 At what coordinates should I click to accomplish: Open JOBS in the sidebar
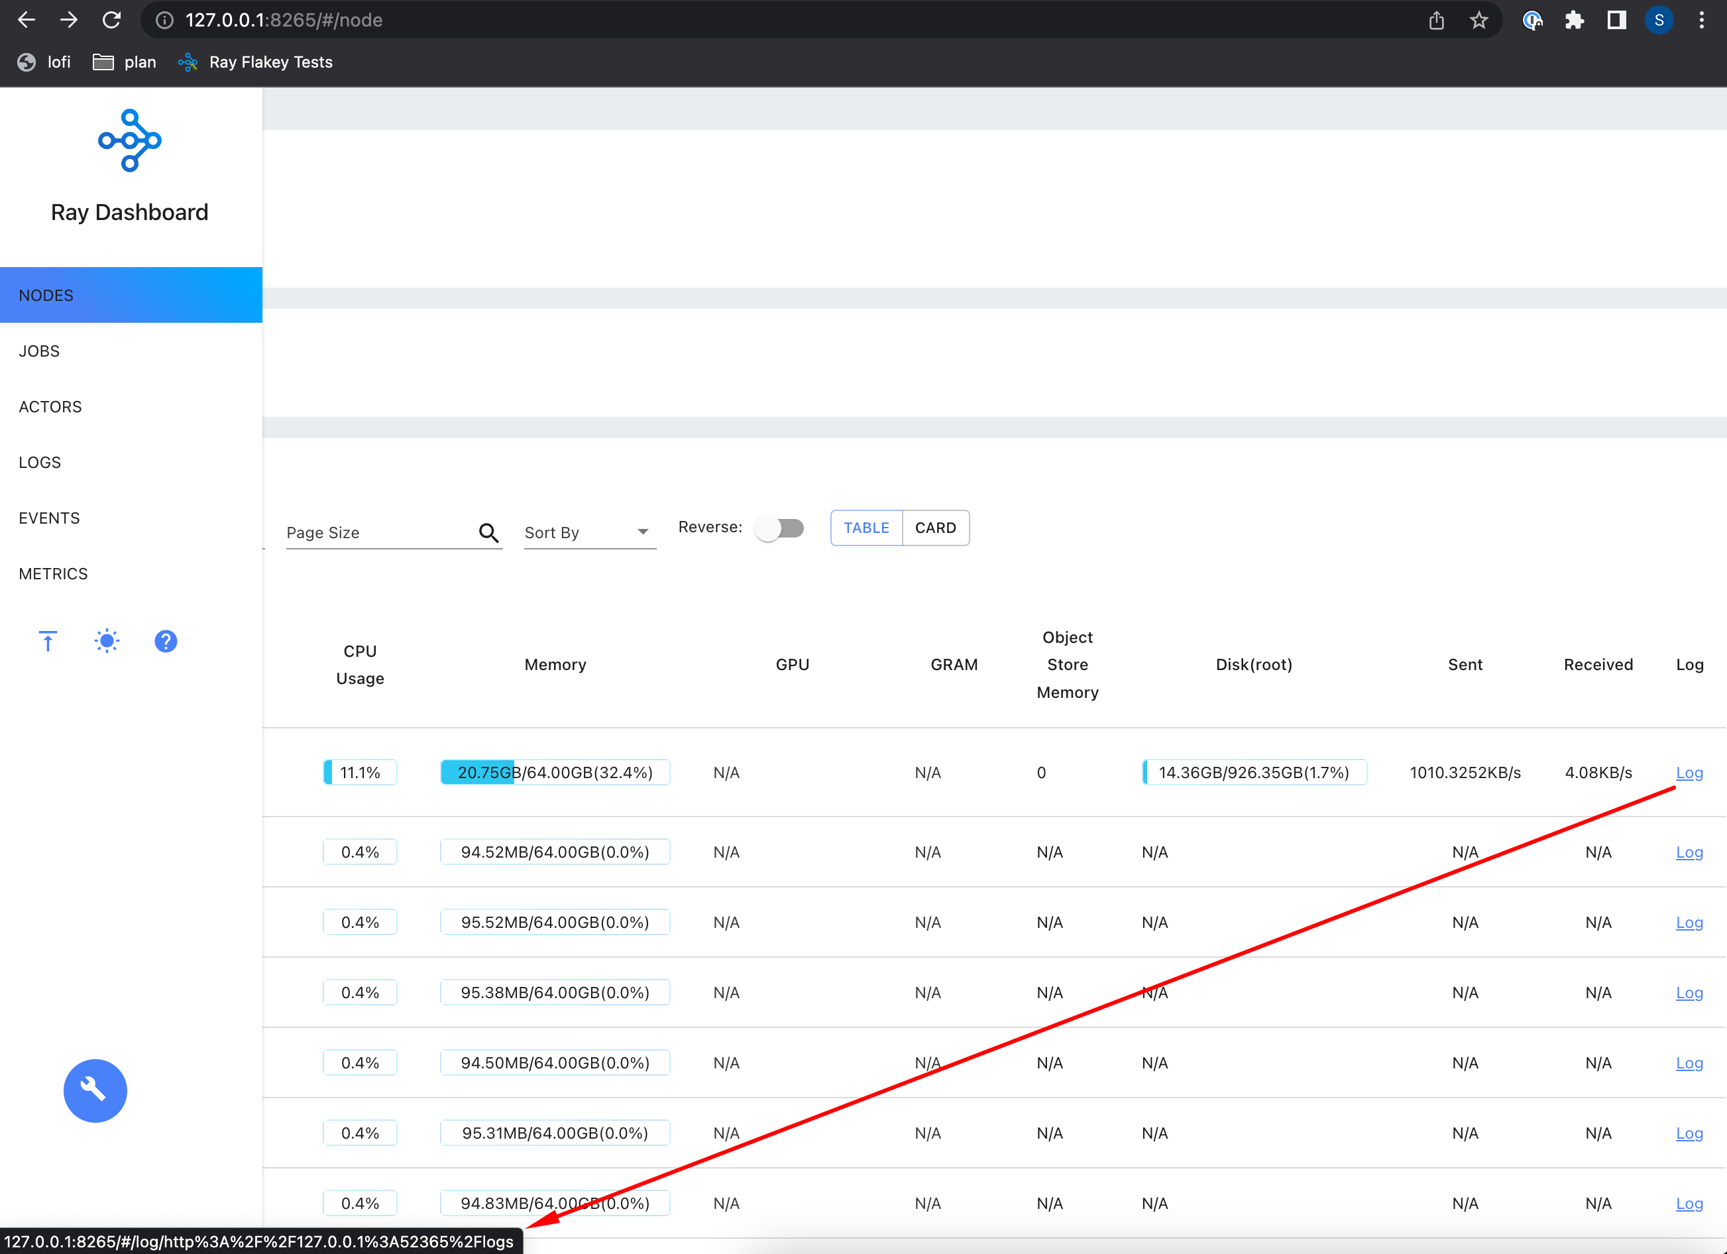pyautogui.click(x=131, y=350)
